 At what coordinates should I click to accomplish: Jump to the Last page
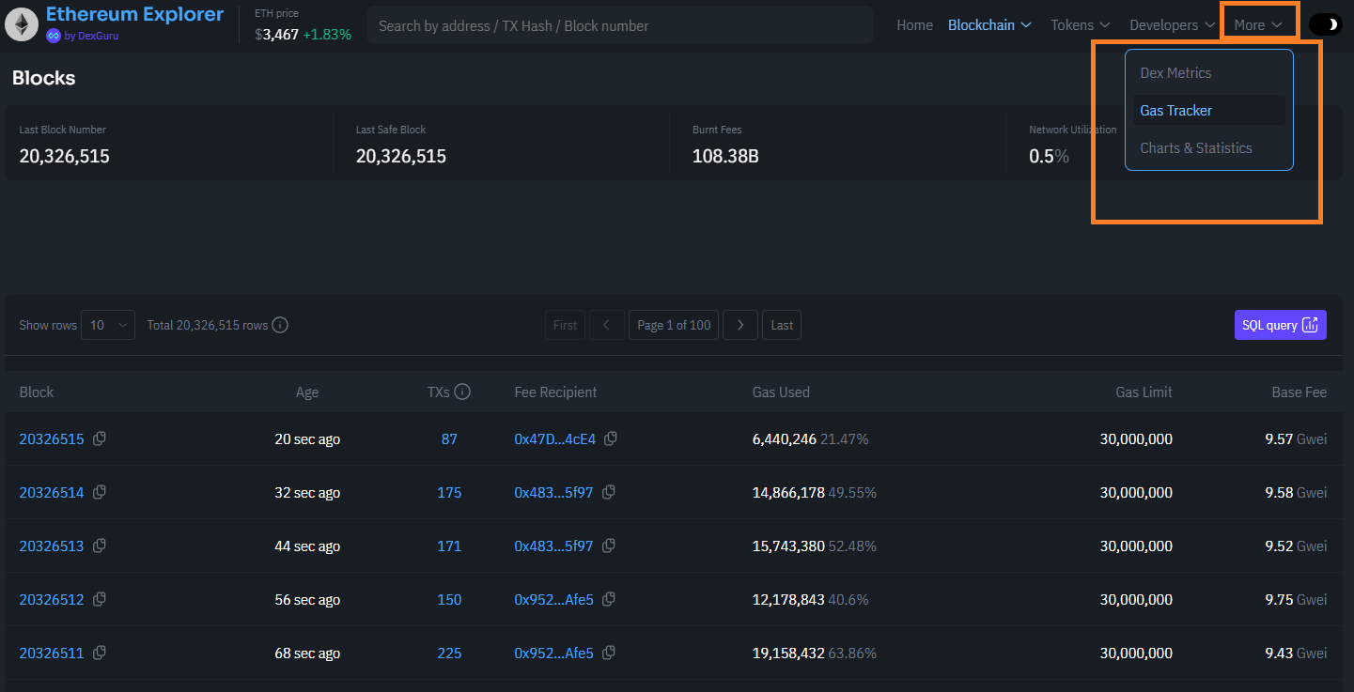click(x=782, y=325)
